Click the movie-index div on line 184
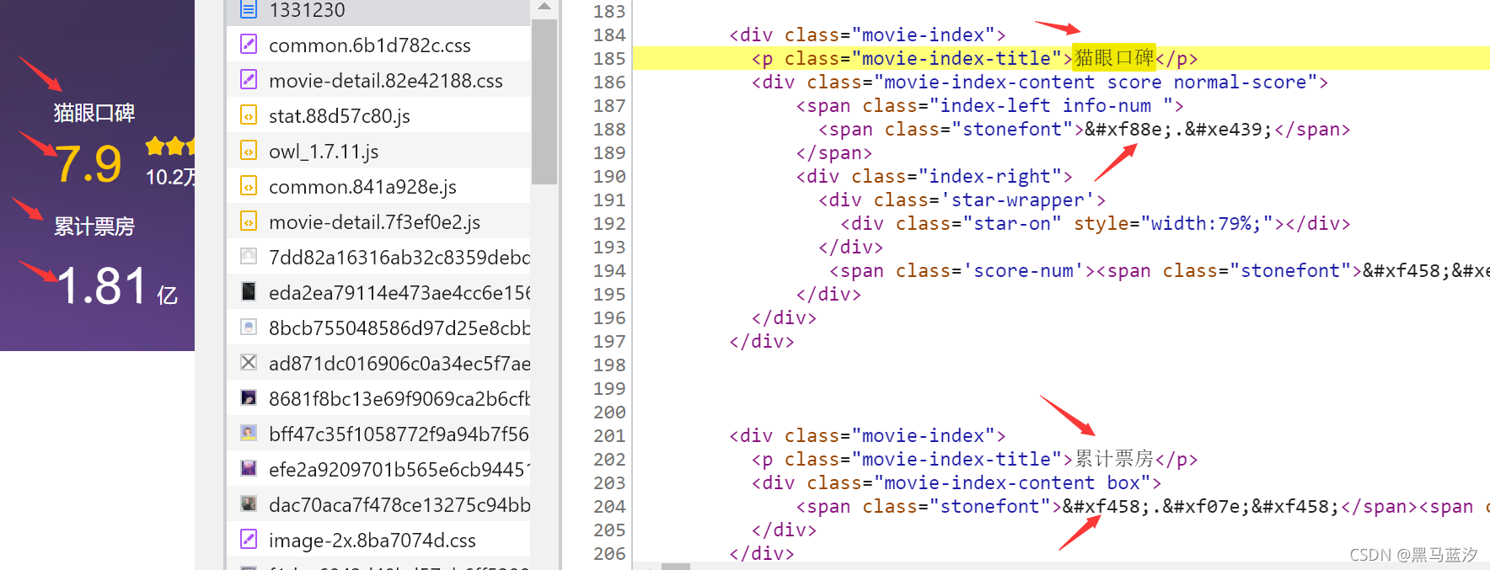This screenshot has width=1490, height=570. coord(867,35)
